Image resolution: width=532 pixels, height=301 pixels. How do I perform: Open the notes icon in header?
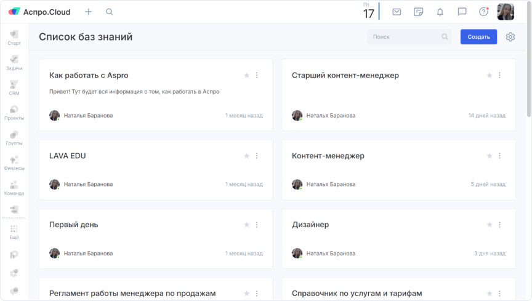click(419, 12)
